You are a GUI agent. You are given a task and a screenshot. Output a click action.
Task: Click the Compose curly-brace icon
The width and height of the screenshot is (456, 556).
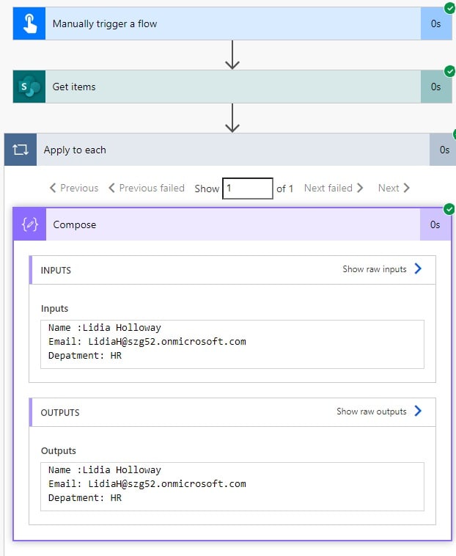30,224
